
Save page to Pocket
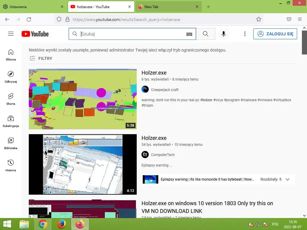coord(289,19)
